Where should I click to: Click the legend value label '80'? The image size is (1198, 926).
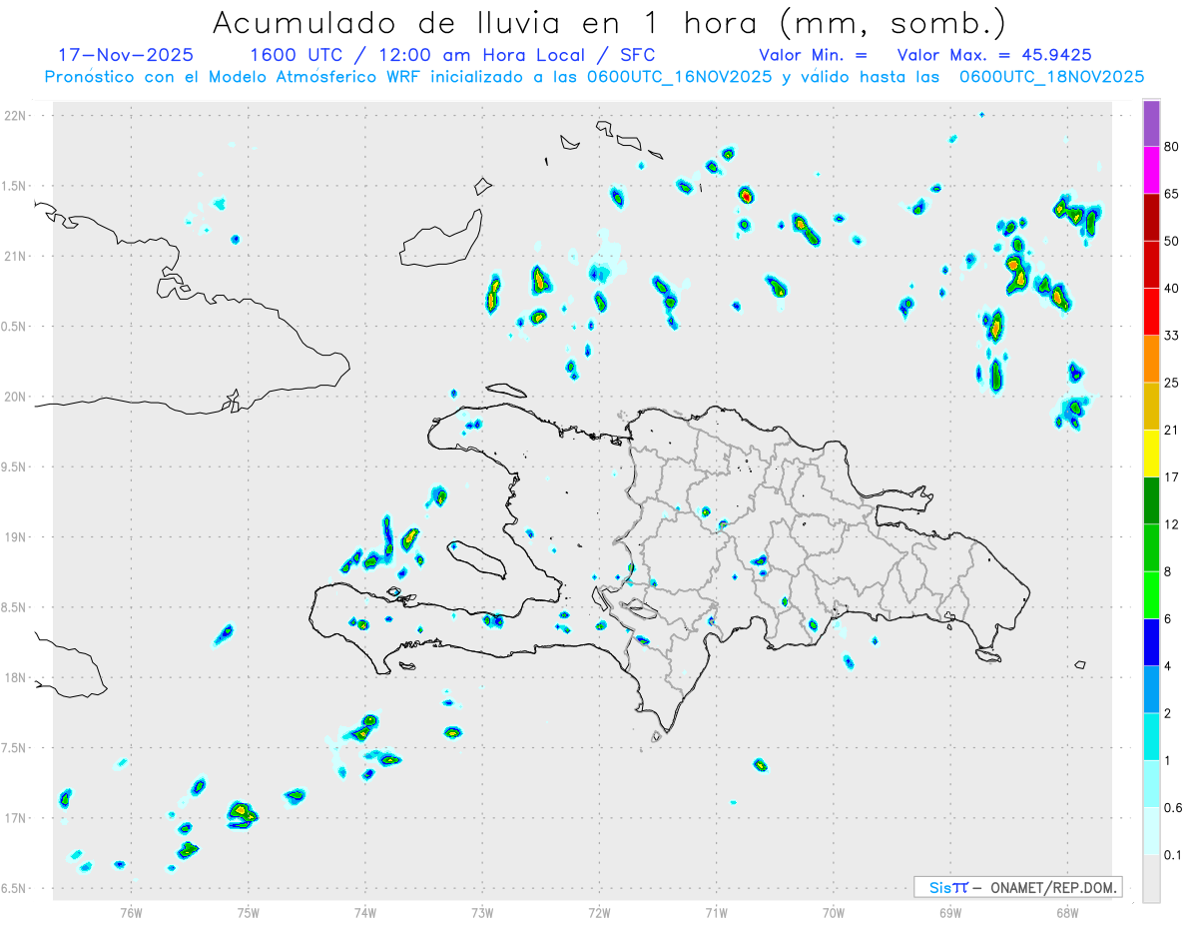[1172, 147]
